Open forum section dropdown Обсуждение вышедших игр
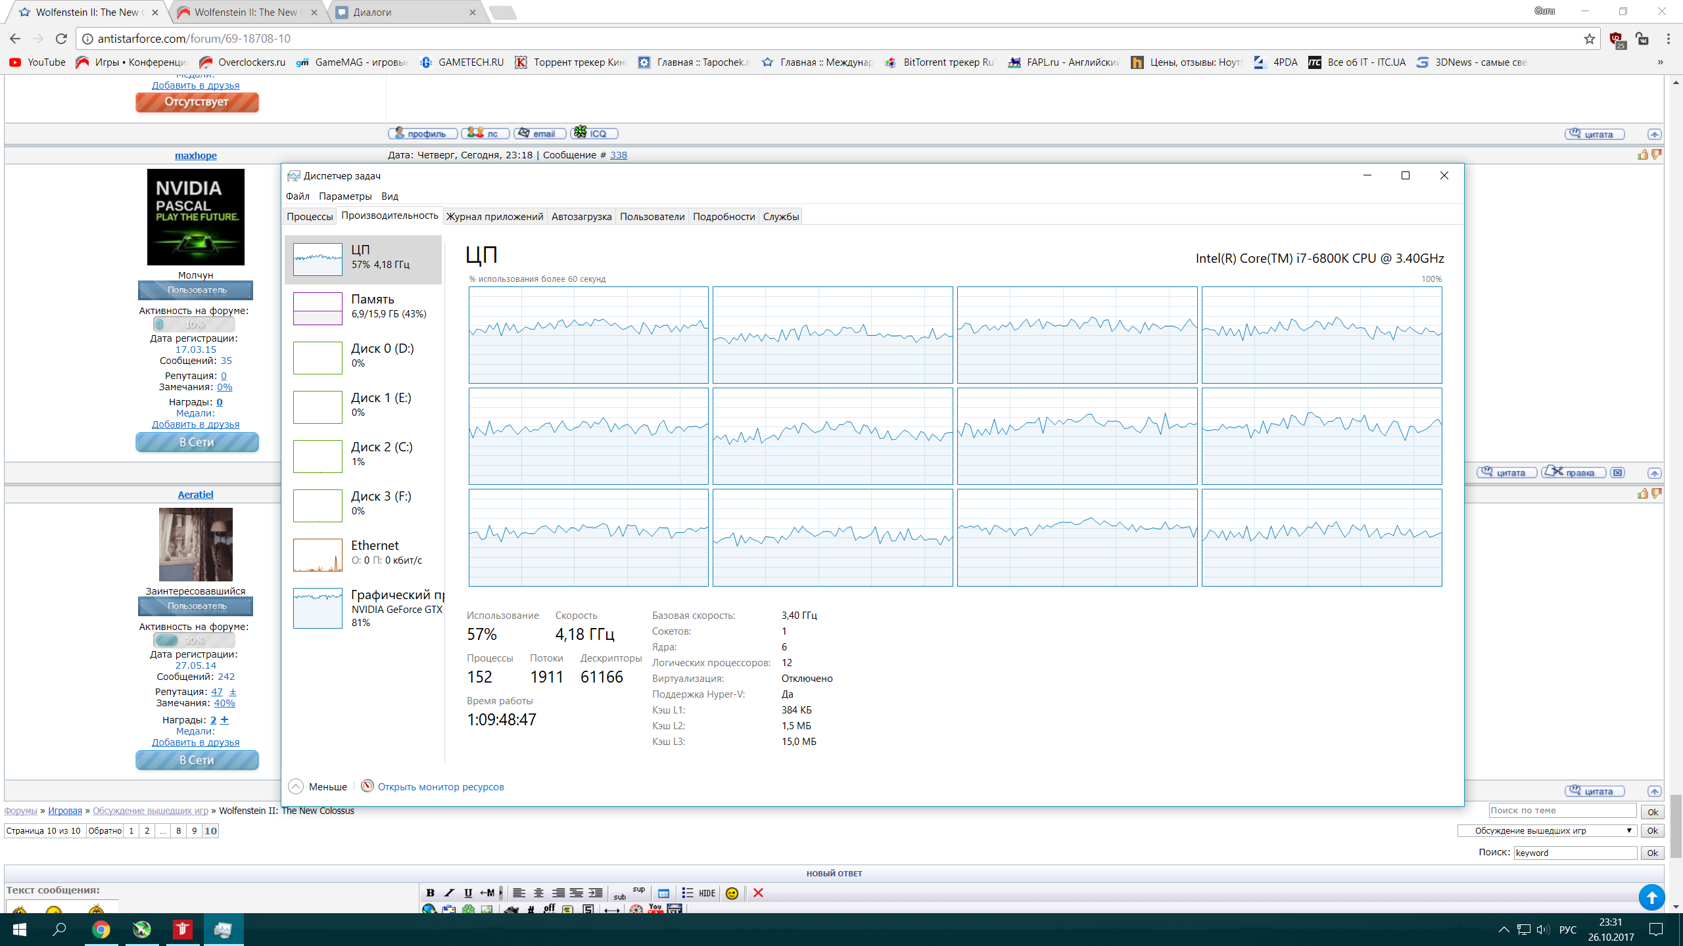This screenshot has width=1683, height=946. click(1546, 830)
